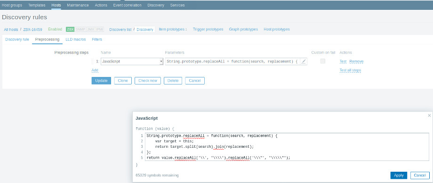Select the Hosts menu item
The image size is (433, 183).
(56, 5)
